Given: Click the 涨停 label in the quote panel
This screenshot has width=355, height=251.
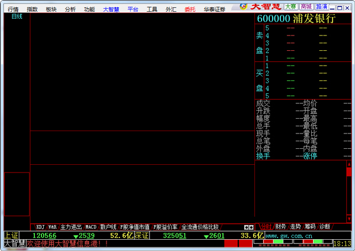Looking at the screenshot, I should coord(310,156).
